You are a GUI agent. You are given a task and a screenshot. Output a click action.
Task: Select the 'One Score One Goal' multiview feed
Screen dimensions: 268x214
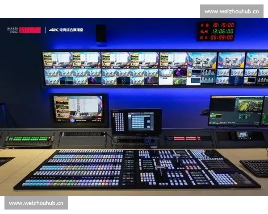(202, 60)
